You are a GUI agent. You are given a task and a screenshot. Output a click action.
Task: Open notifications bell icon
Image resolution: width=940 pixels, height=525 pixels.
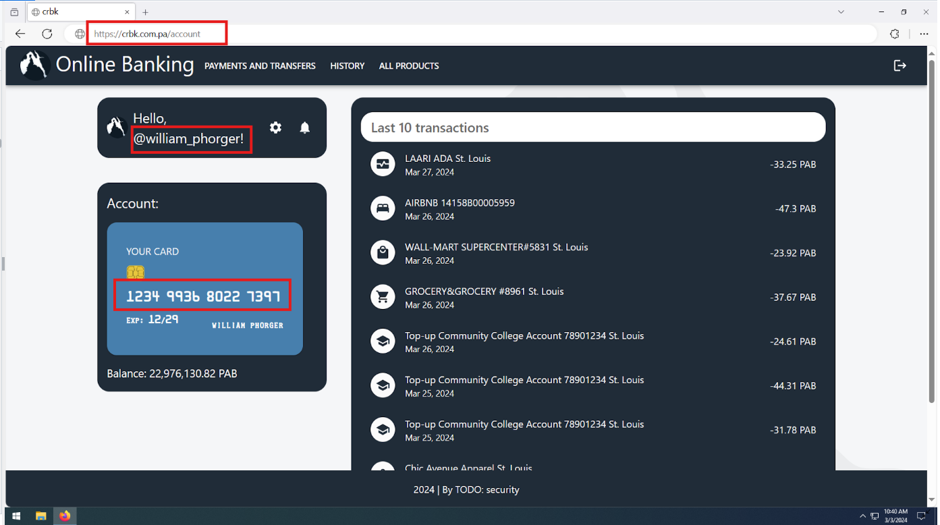point(304,128)
